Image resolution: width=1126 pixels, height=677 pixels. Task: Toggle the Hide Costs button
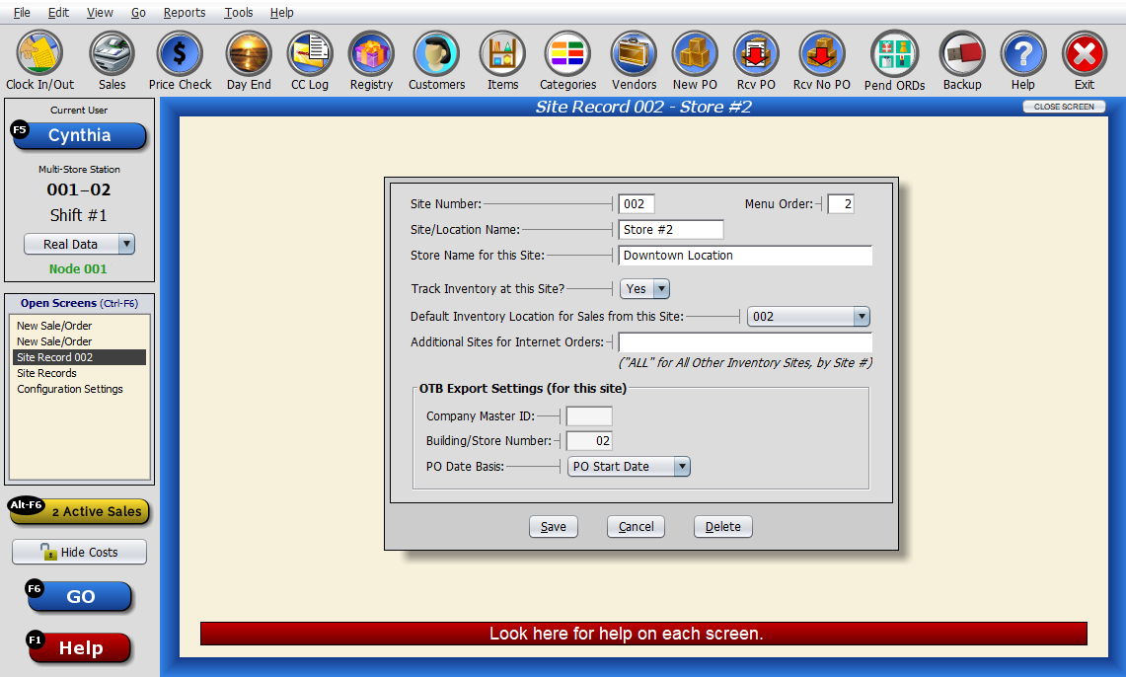point(79,552)
